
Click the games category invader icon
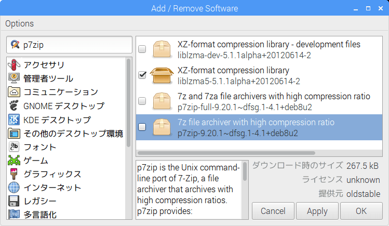[x=14, y=160]
